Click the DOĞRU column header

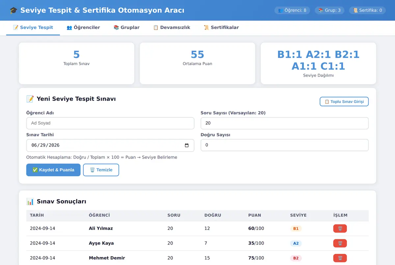213,215
